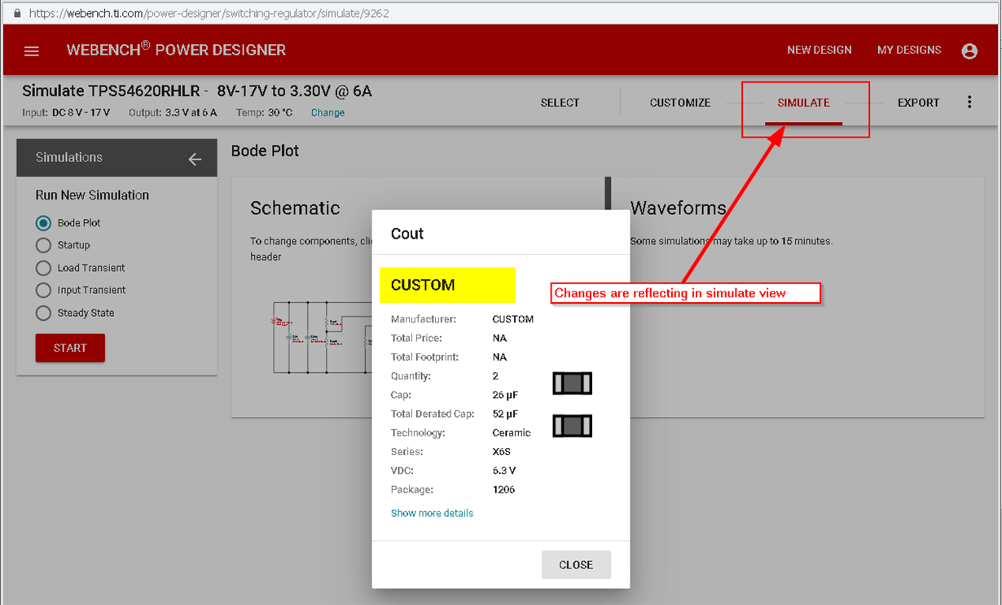1002x605 pixels.
Task: Select the Startup simulation option
Action: coord(43,245)
